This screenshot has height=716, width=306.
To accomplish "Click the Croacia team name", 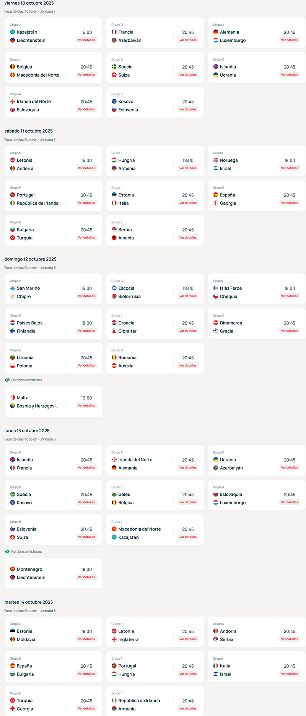I will 126,323.
